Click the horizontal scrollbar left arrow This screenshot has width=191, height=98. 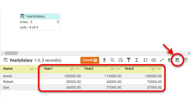click(x=2, y=53)
